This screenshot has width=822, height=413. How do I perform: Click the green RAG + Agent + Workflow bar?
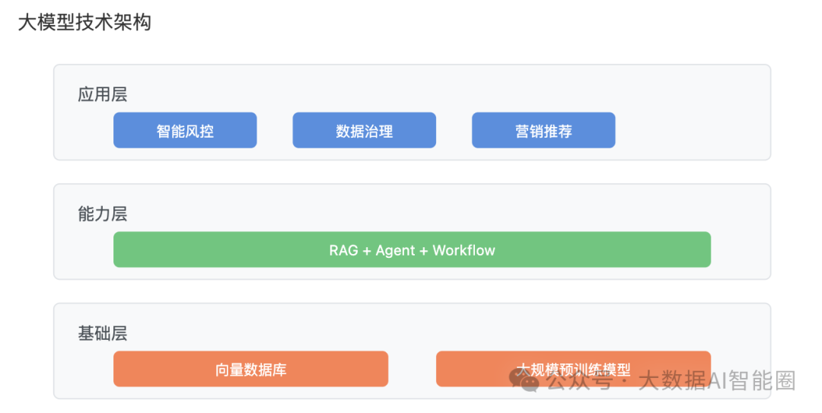click(x=412, y=249)
